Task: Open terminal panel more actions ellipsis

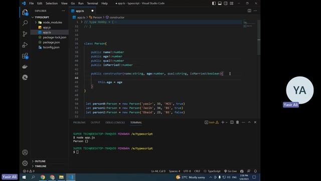Action: 243,122
